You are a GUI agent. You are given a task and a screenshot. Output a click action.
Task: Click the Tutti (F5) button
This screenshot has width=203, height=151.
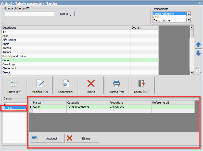pyautogui.click(x=66, y=14)
